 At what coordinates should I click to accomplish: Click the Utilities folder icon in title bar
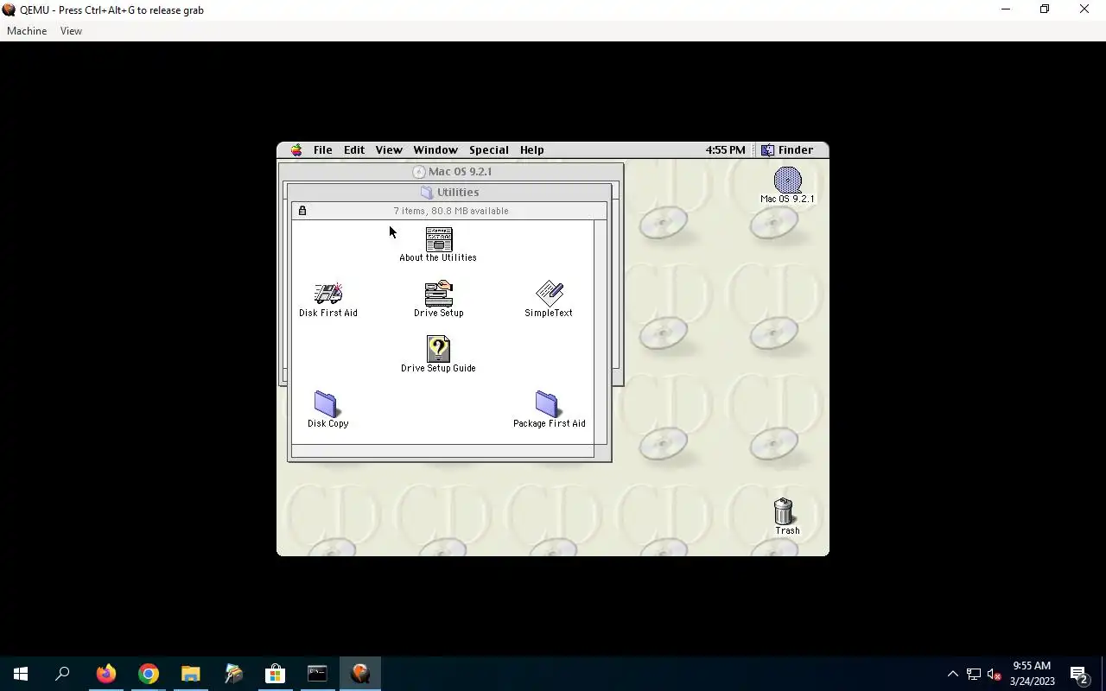(x=427, y=193)
